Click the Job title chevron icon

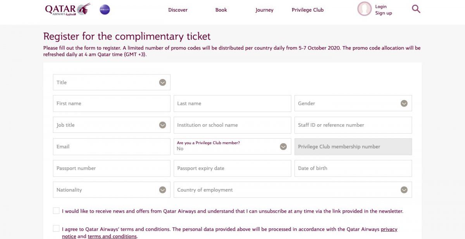163,125
